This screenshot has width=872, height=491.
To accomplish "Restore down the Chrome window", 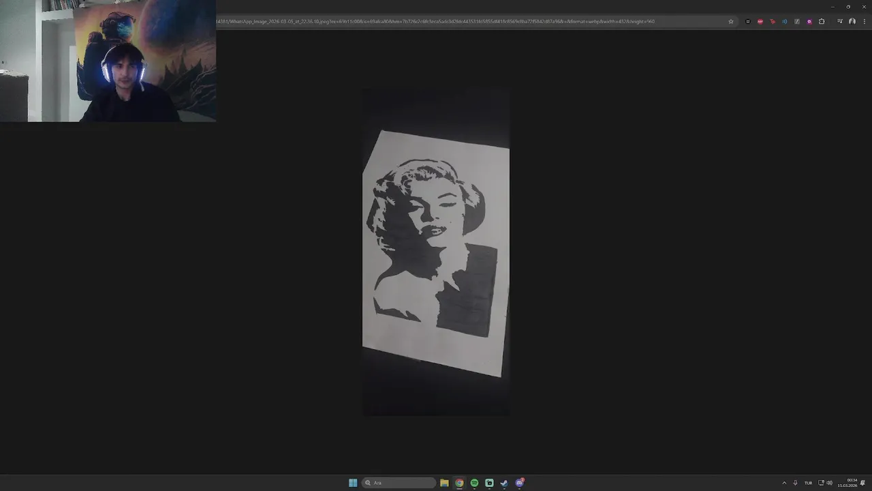I will coord(848,7).
